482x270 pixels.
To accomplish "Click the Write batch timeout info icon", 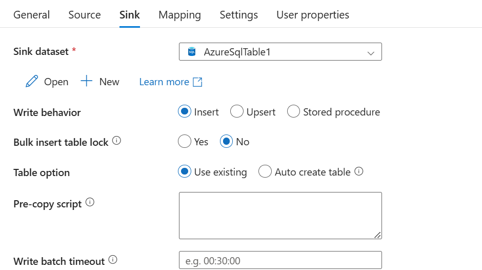I will [x=113, y=260].
